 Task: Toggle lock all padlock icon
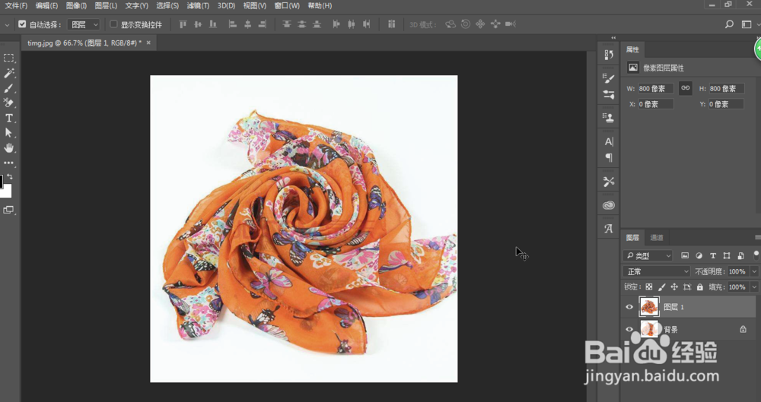(700, 287)
